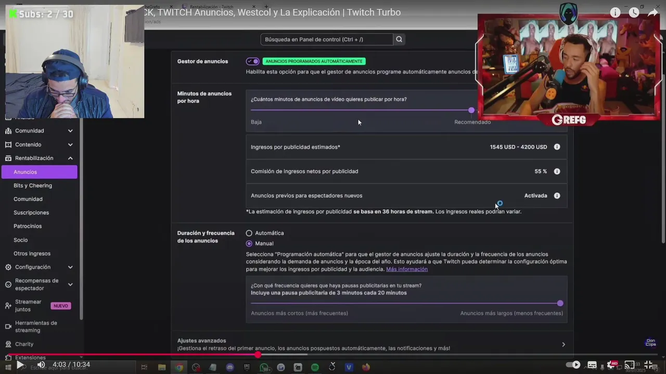Open Patrocinios menu item
Screen dimensions: 666x374
click(28, 226)
